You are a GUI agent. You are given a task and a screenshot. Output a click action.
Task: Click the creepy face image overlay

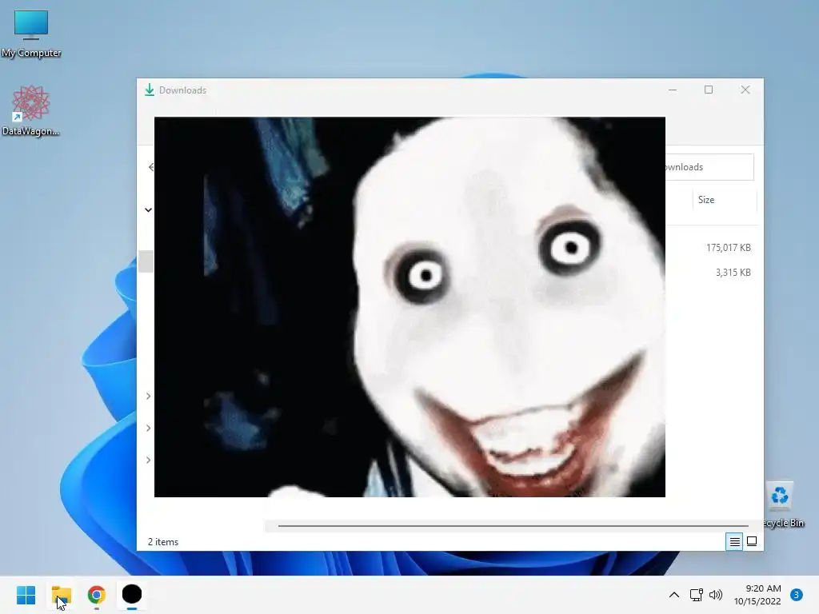click(409, 307)
